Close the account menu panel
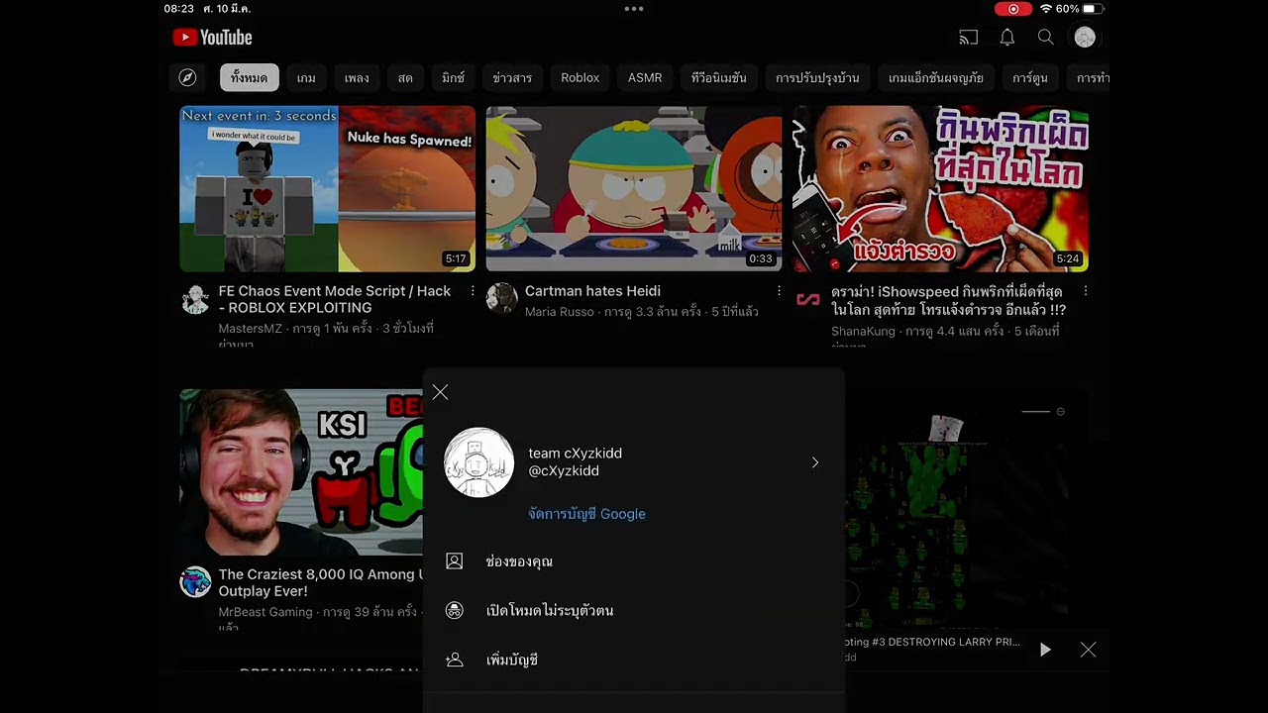 point(441,393)
